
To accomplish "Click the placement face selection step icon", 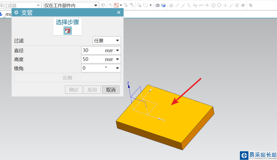I will point(67,31).
